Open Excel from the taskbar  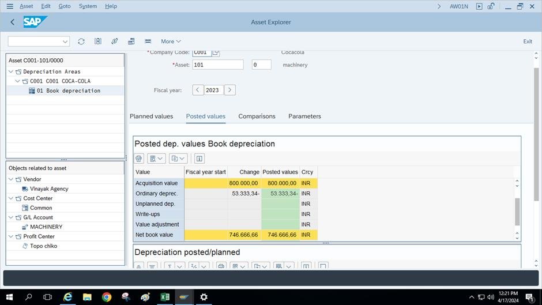(165, 297)
